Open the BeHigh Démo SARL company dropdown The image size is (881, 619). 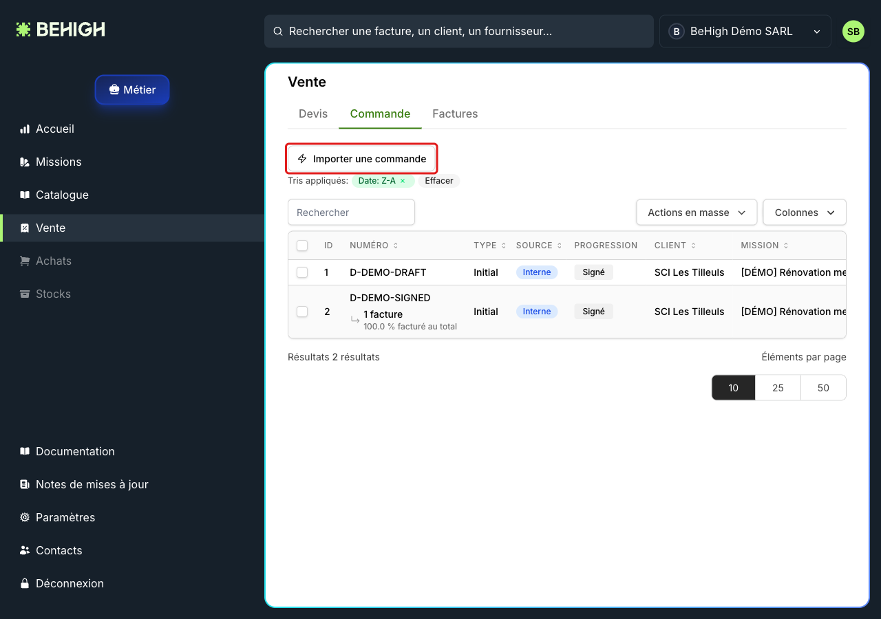(x=745, y=32)
